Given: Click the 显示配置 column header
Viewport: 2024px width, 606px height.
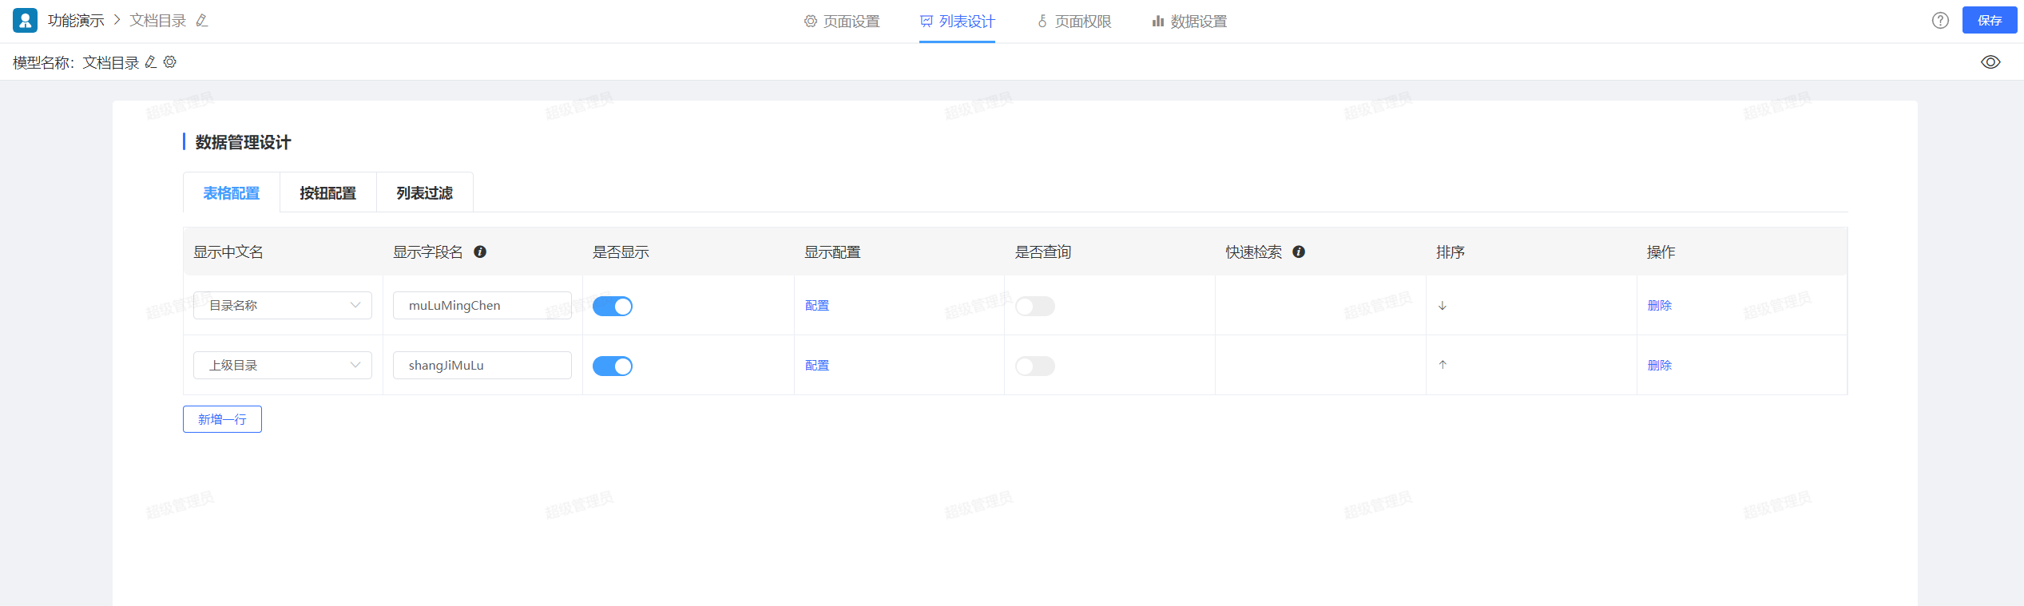Looking at the screenshot, I should coord(832,252).
